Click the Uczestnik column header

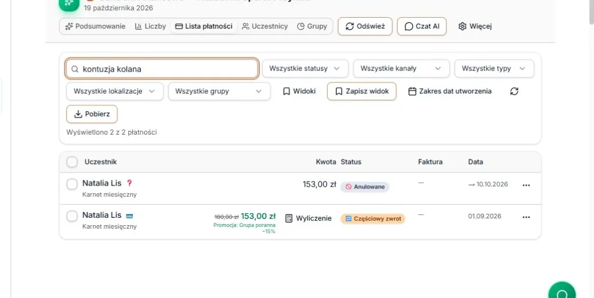100,162
